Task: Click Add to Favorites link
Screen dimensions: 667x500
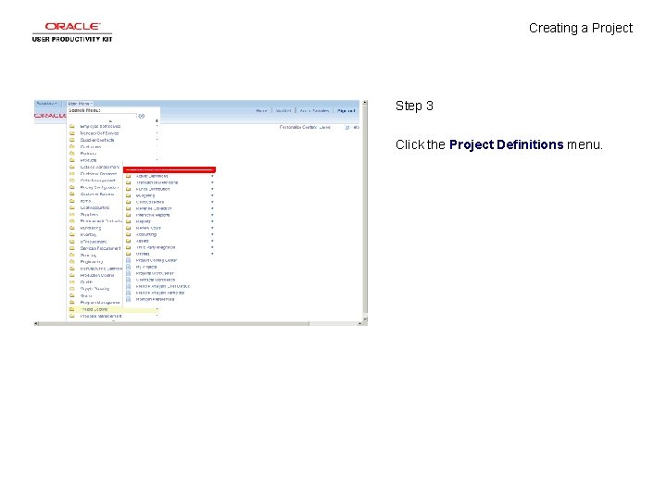Action: click(314, 110)
